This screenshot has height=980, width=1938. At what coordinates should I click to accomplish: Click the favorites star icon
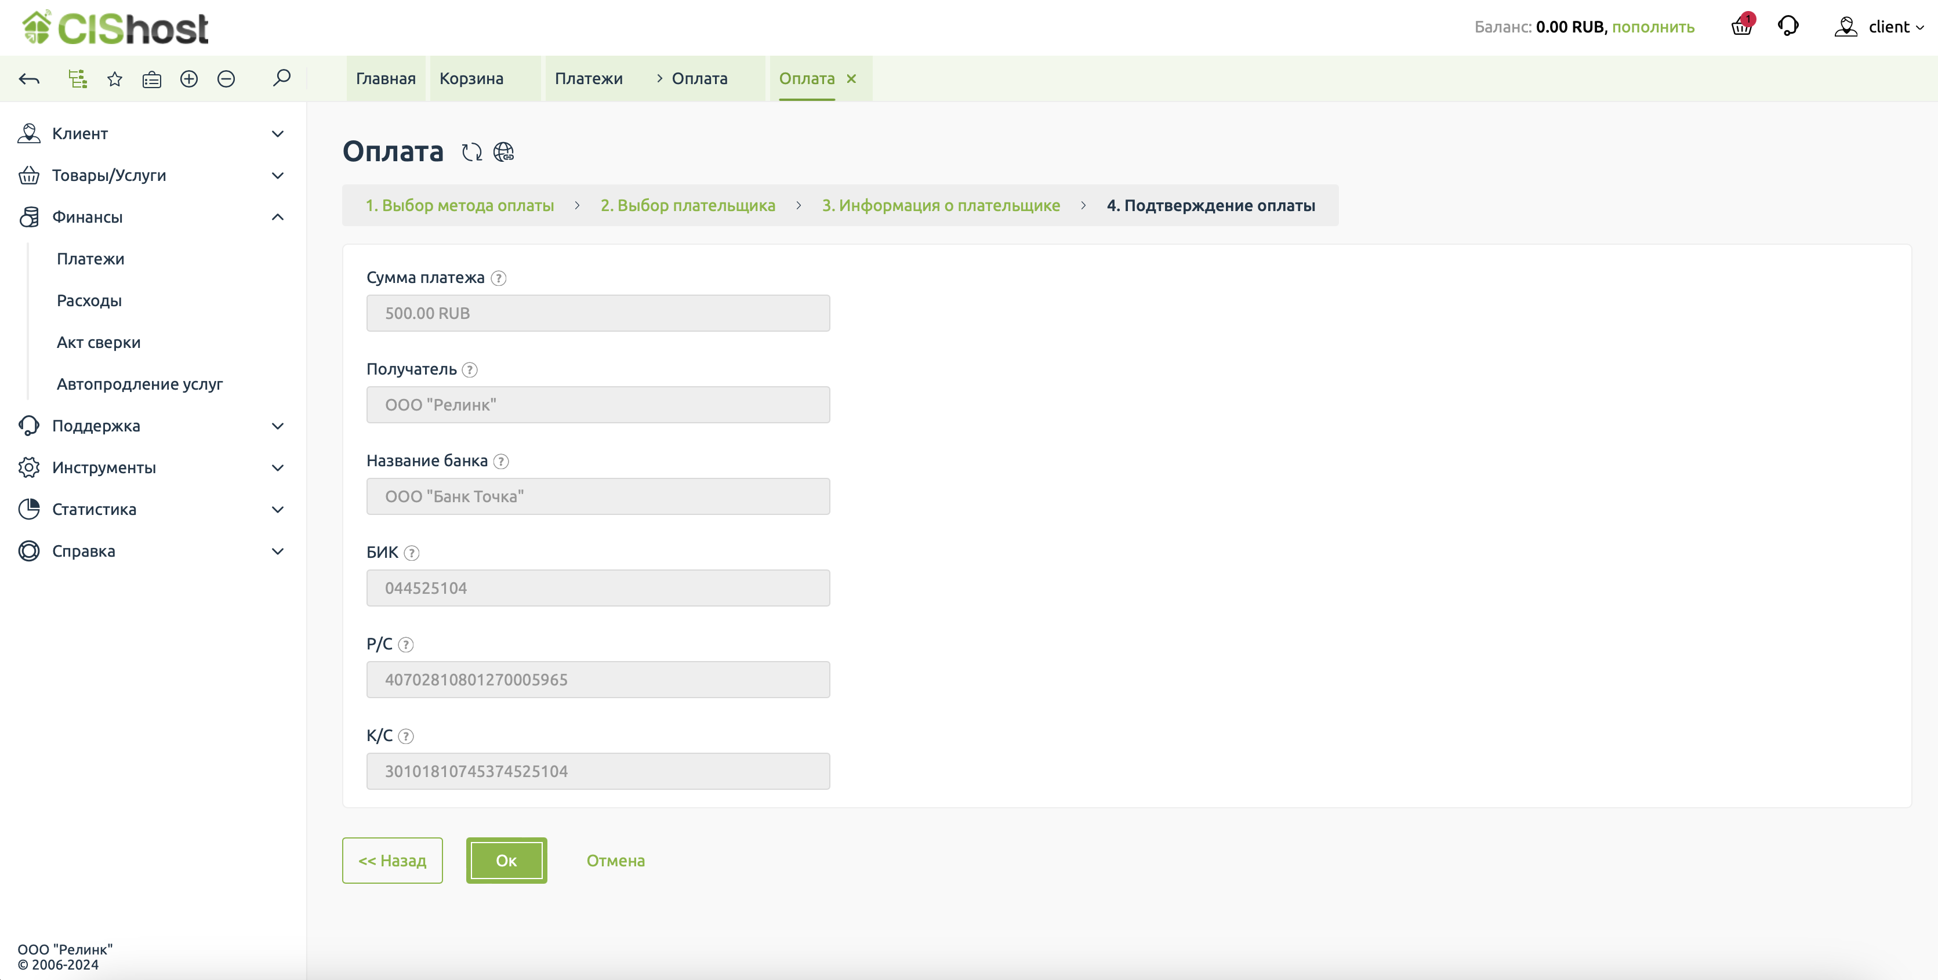click(114, 79)
